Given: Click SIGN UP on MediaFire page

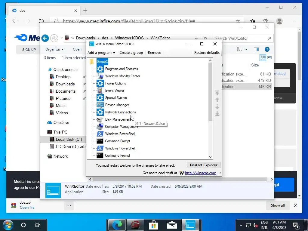Looking at the screenshot, I should pos(29,50).
